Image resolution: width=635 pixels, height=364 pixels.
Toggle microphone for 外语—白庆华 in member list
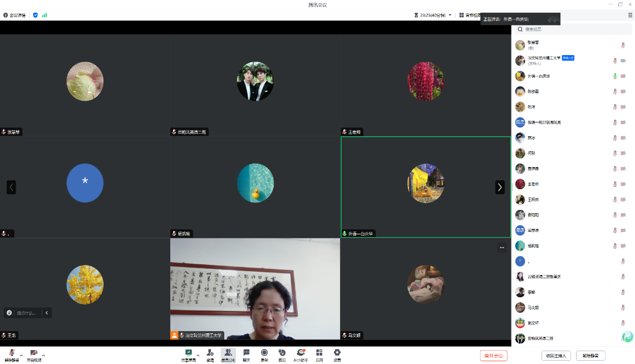tap(615, 76)
